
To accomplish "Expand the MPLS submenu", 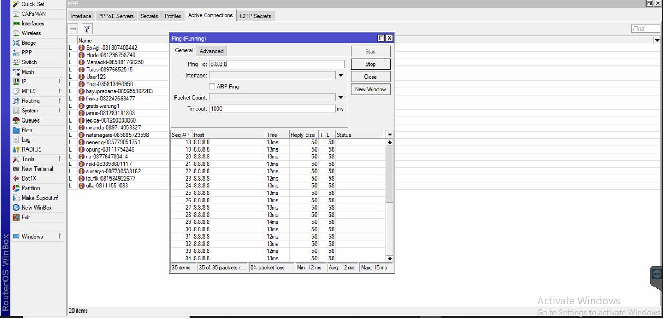I will tap(60, 91).
